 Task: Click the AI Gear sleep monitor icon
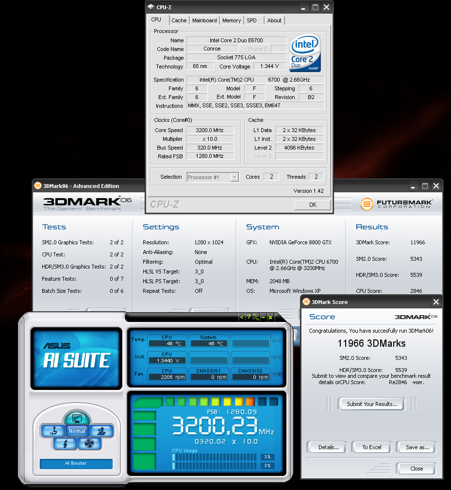77,418
